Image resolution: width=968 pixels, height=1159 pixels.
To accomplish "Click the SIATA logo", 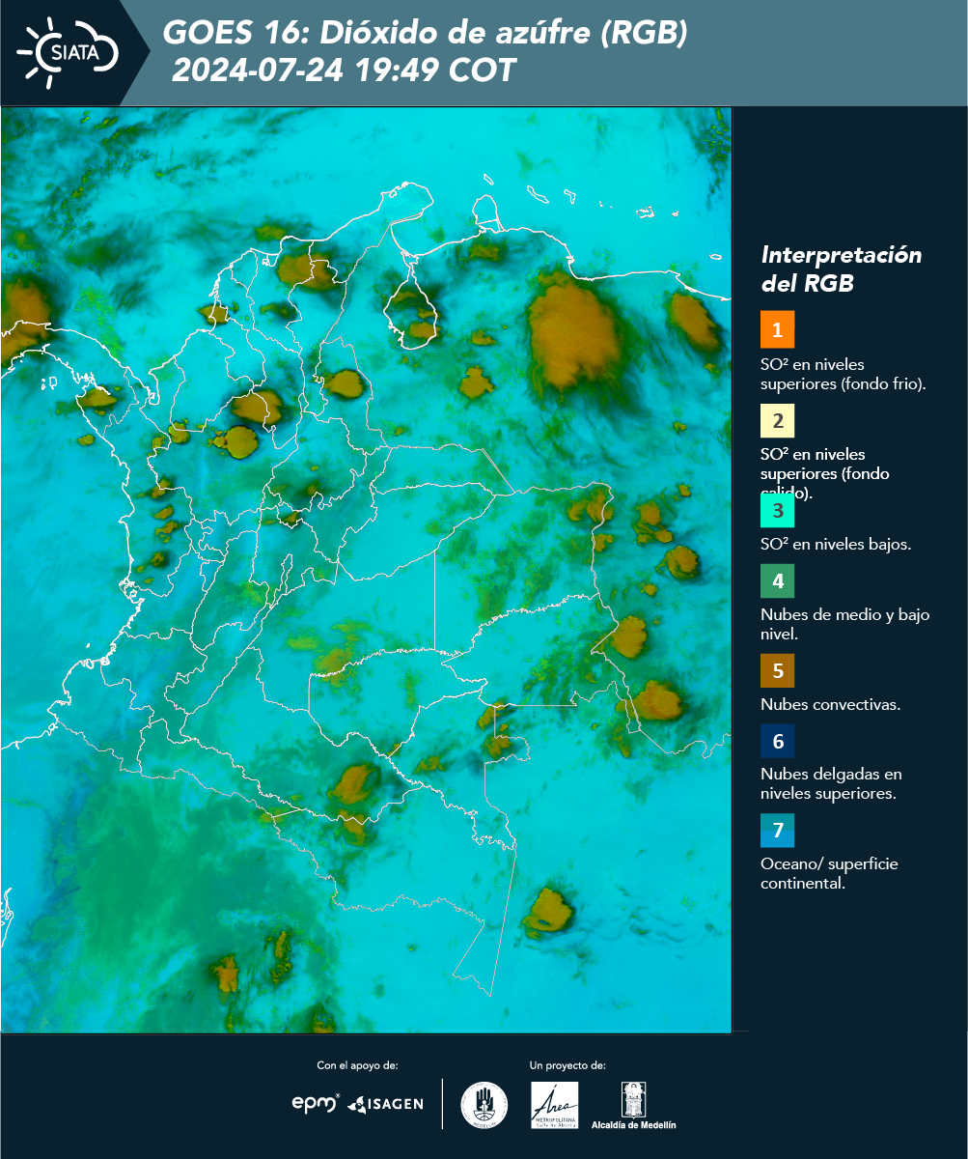I will 68,52.
